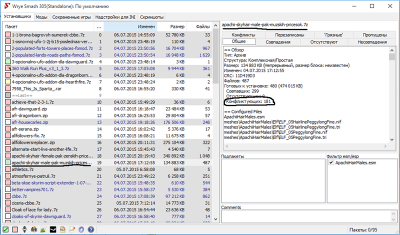The image size is (400, 235).
Task: Select the Cloak of lace for lady.7z row
Action: 107,209
